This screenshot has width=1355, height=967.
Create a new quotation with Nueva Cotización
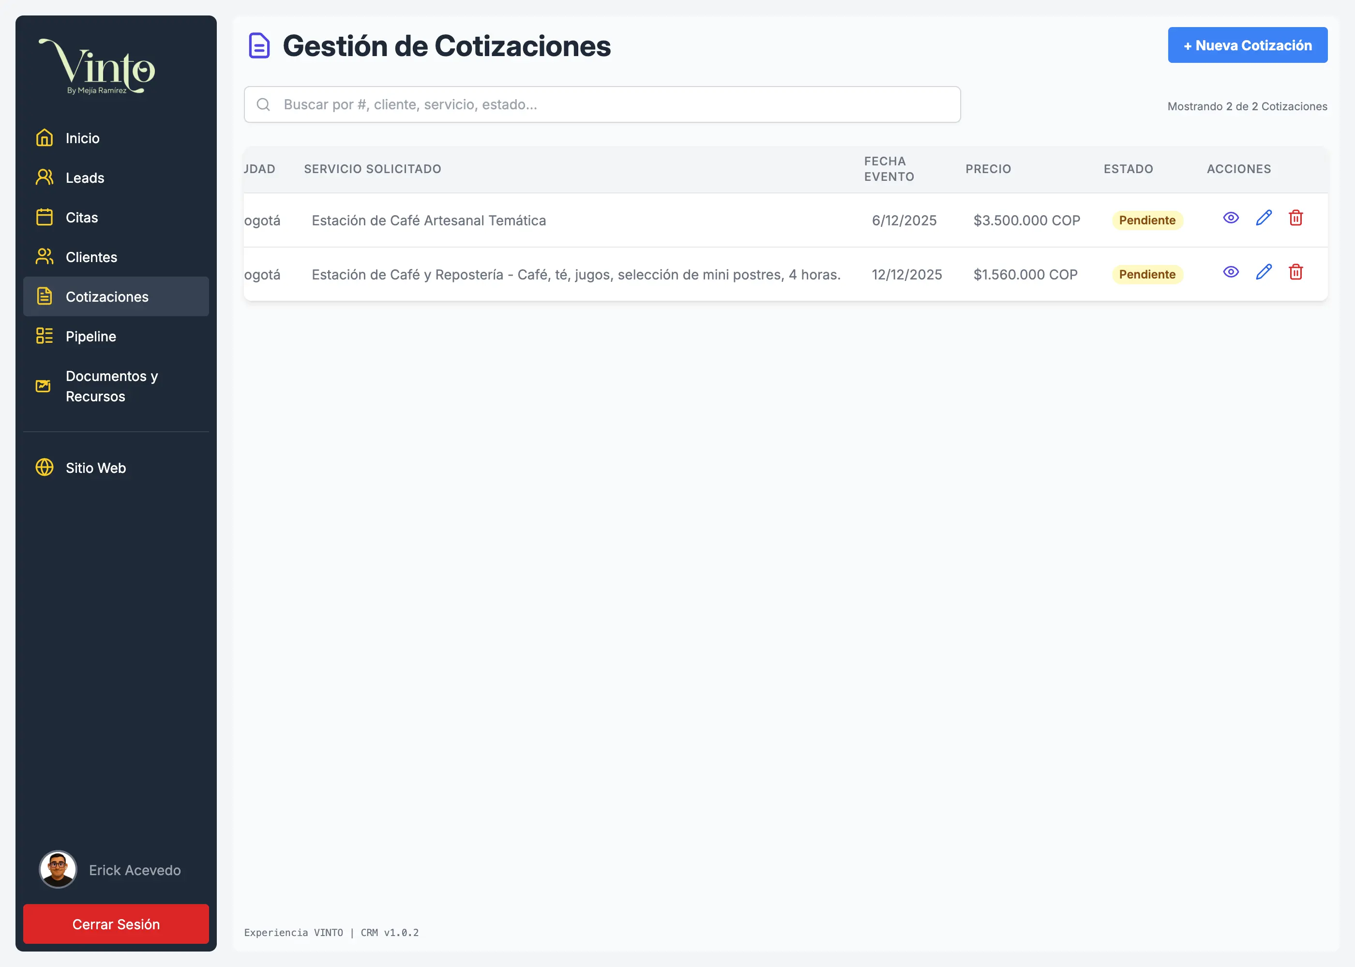point(1247,45)
